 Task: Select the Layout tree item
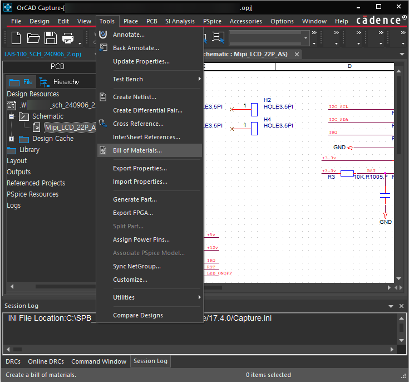[x=17, y=161]
